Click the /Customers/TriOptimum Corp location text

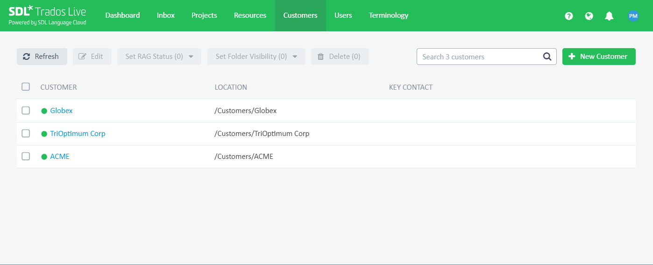(262, 134)
